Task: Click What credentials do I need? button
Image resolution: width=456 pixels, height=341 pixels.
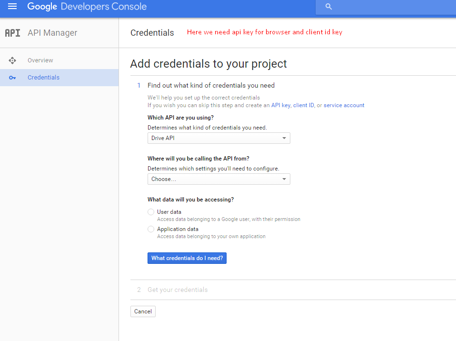Action: [187, 258]
